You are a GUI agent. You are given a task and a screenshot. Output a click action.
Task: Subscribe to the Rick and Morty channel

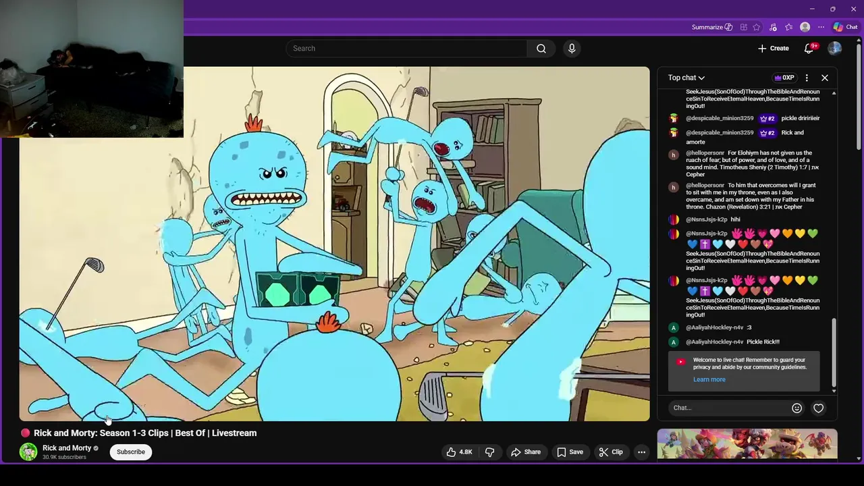pyautogui.click(x=131, y=452)
